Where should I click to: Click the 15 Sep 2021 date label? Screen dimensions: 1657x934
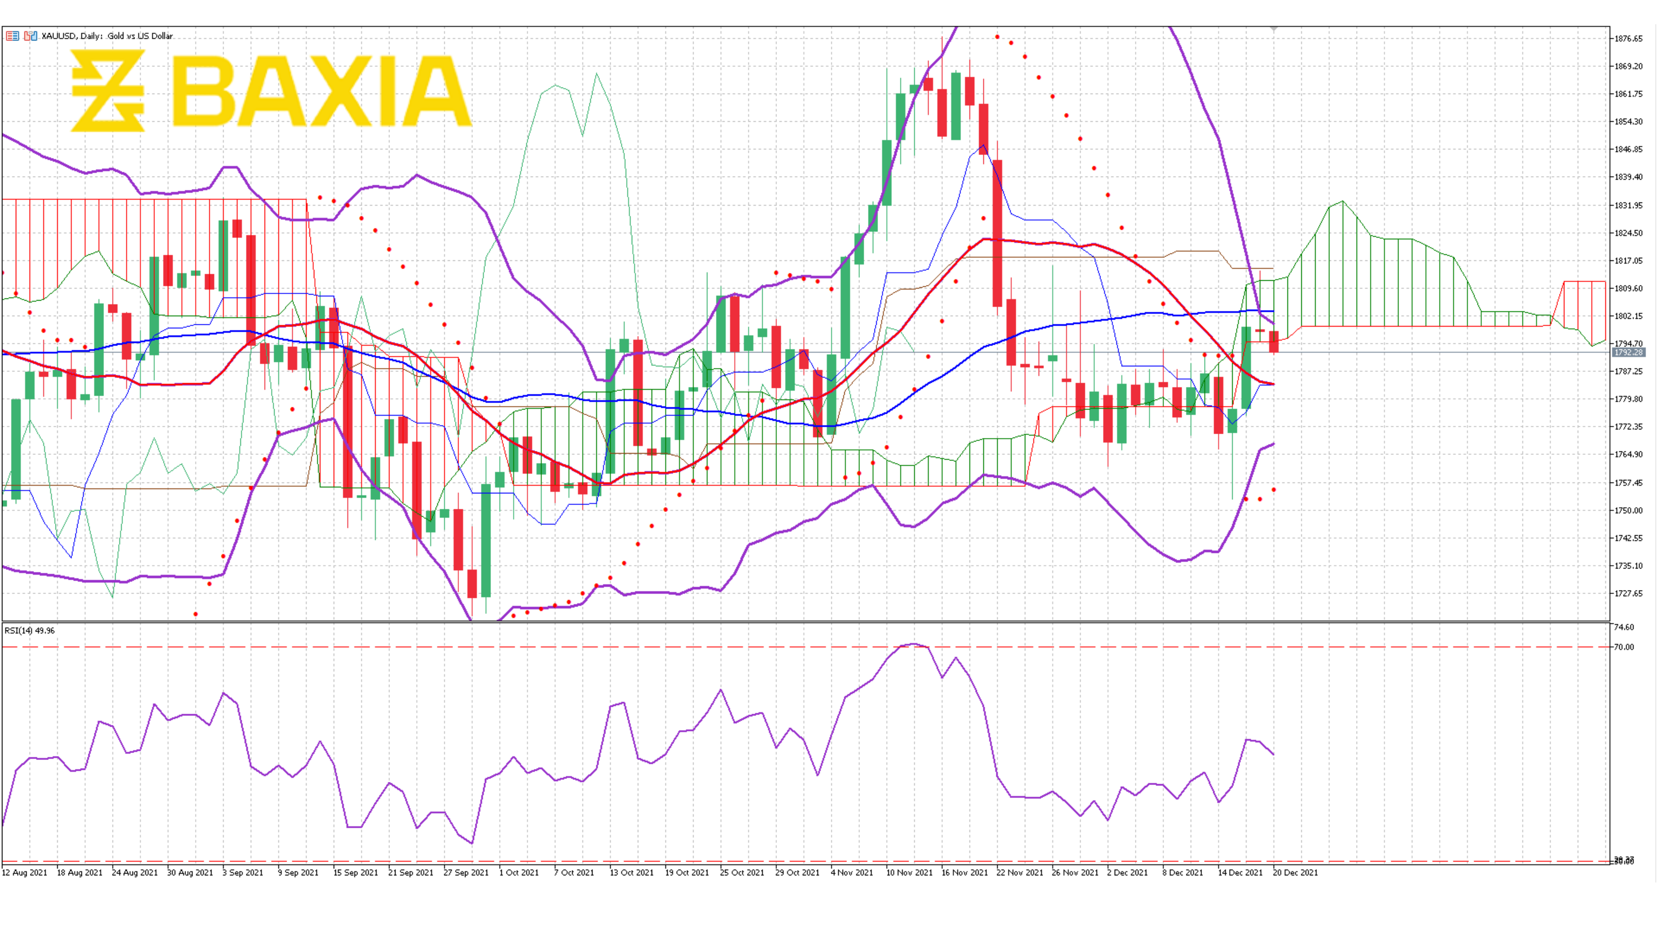356,873
